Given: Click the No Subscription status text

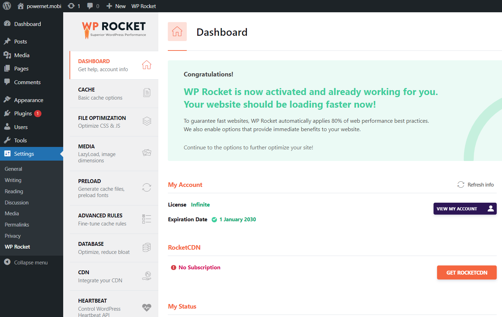Looking at the screenshot, I should tap(199, 267).
